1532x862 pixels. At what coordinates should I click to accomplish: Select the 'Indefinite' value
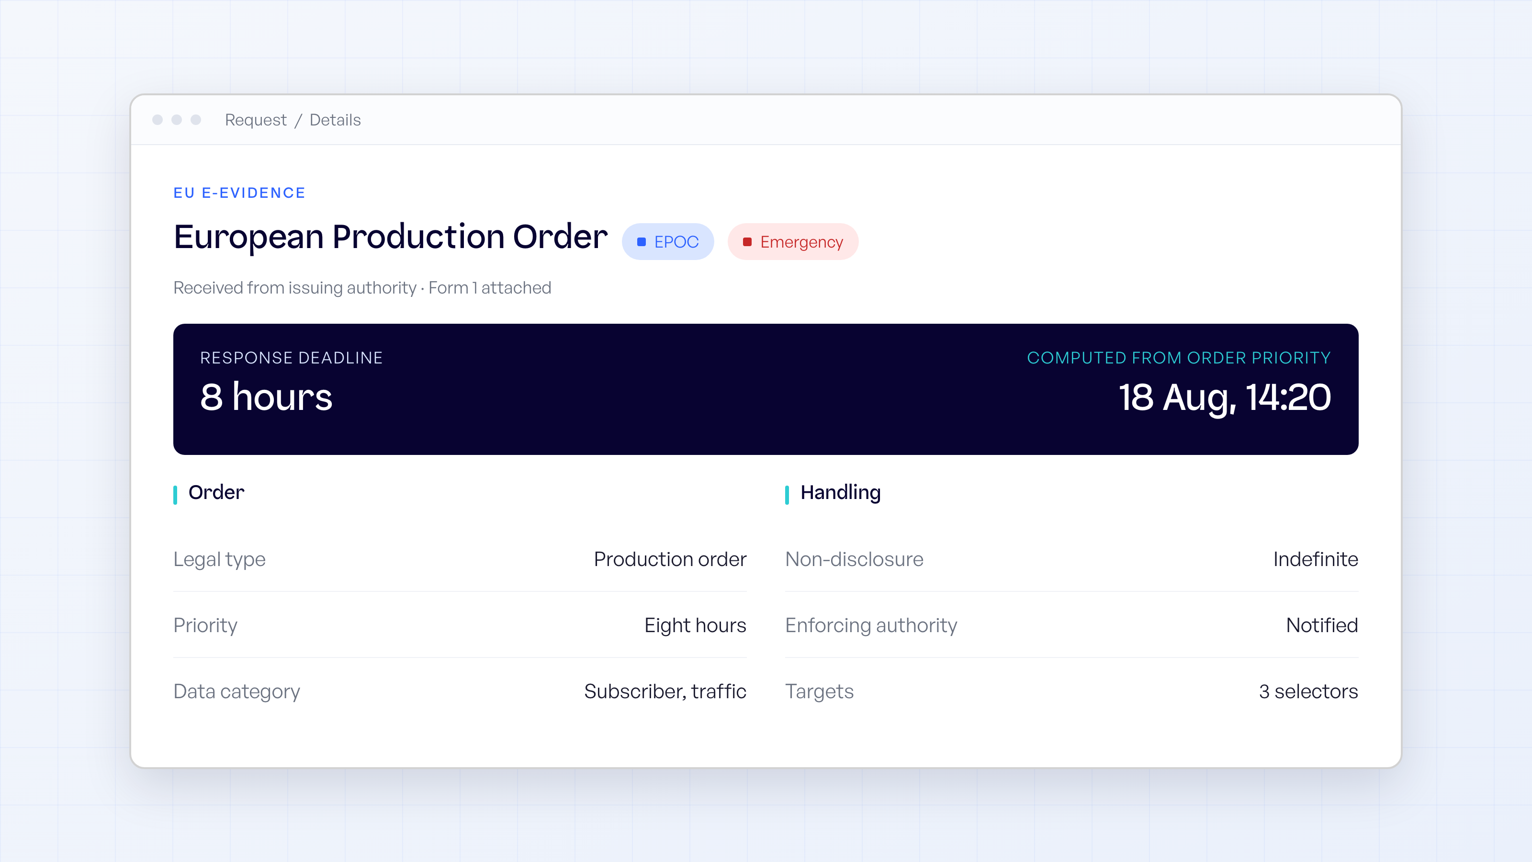(x=1316, y=559)
